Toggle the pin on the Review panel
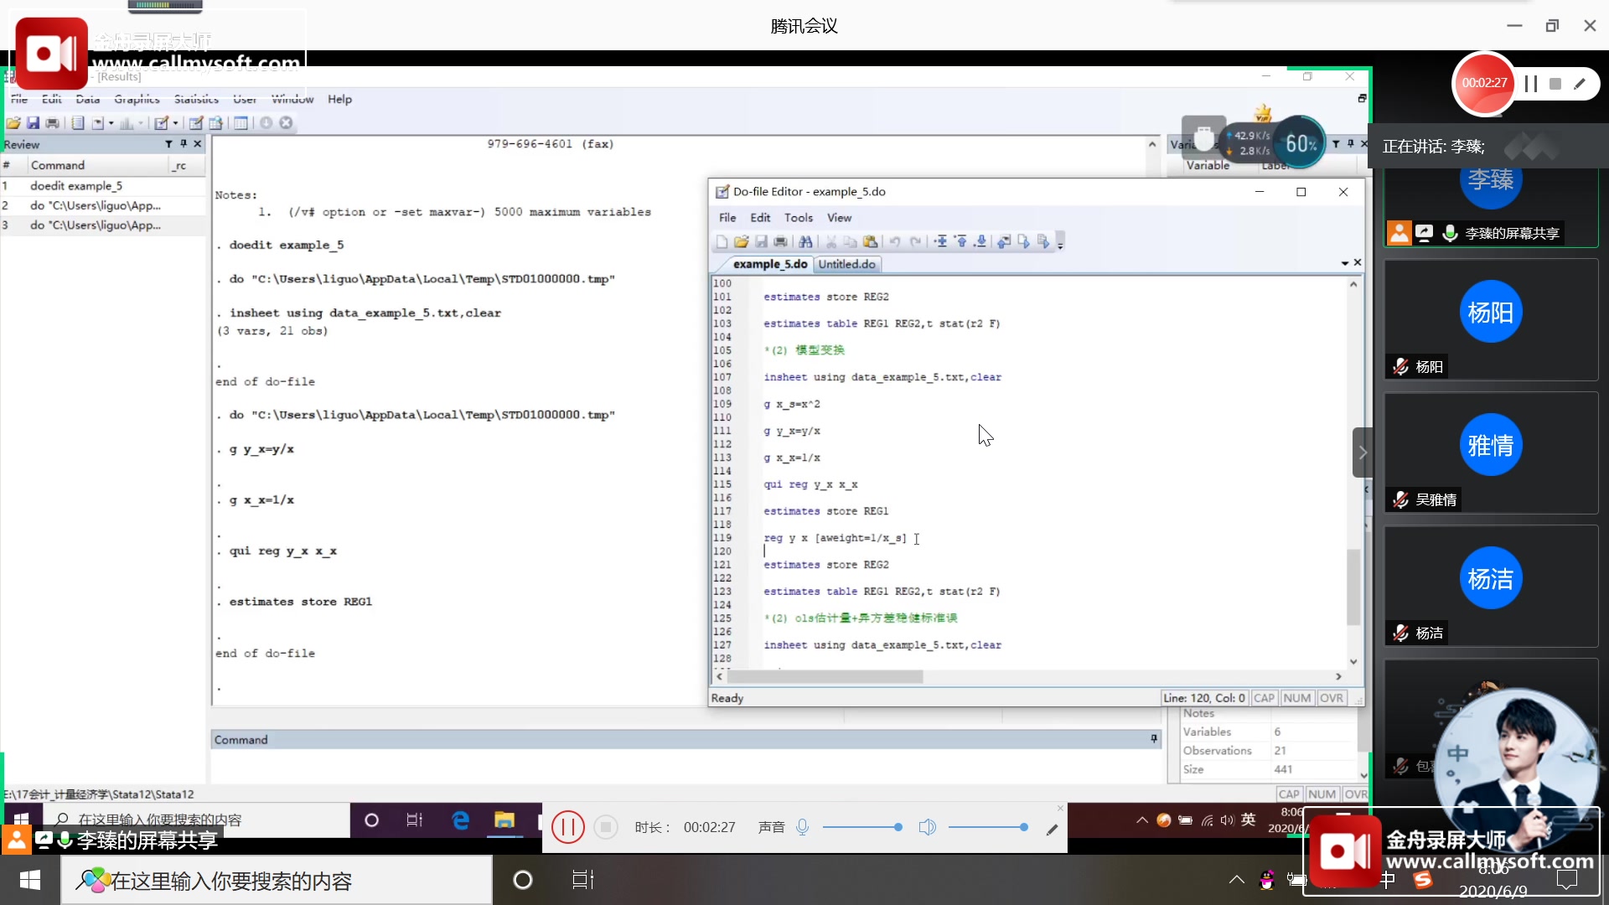Screen dimensions: 1609x905 [x=184, y=144]
